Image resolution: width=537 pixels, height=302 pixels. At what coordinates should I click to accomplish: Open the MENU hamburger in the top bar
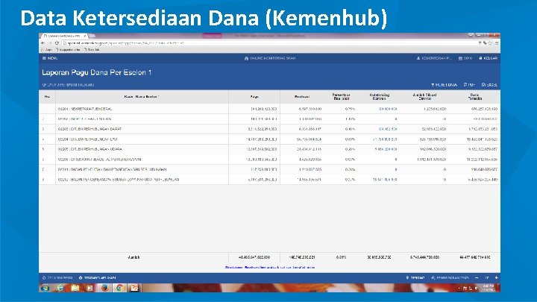50,58
